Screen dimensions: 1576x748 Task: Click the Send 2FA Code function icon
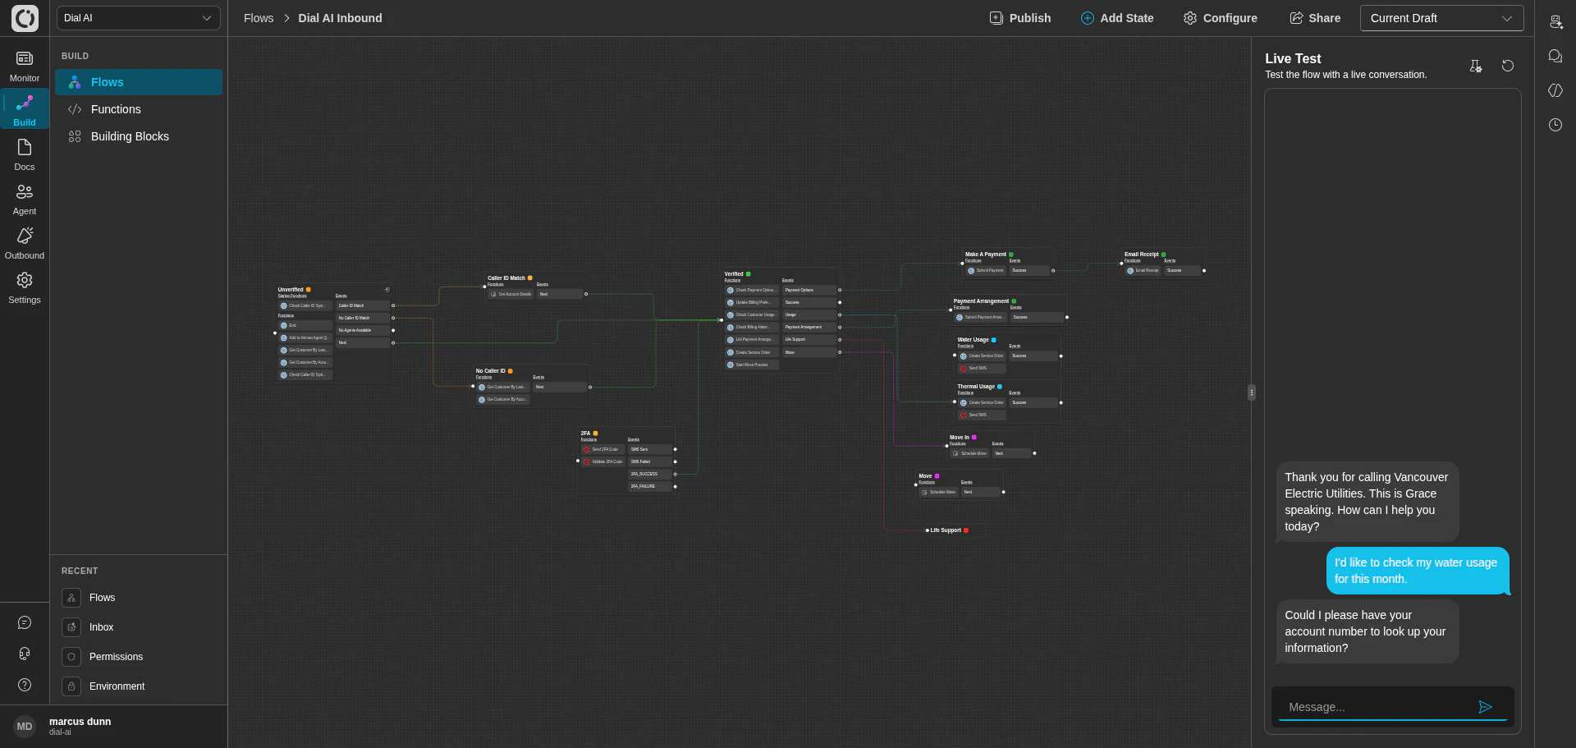[587, 449]
